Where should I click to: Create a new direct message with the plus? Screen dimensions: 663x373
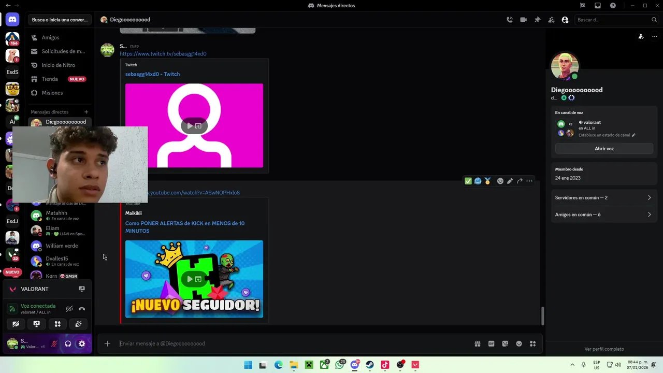[x=86, y=112]
